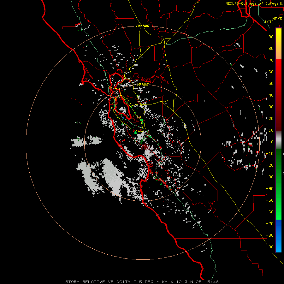Click the scale value "-10"
This screenshot has height=284, width=284.
pyautogui.click(x=270, y=154)
